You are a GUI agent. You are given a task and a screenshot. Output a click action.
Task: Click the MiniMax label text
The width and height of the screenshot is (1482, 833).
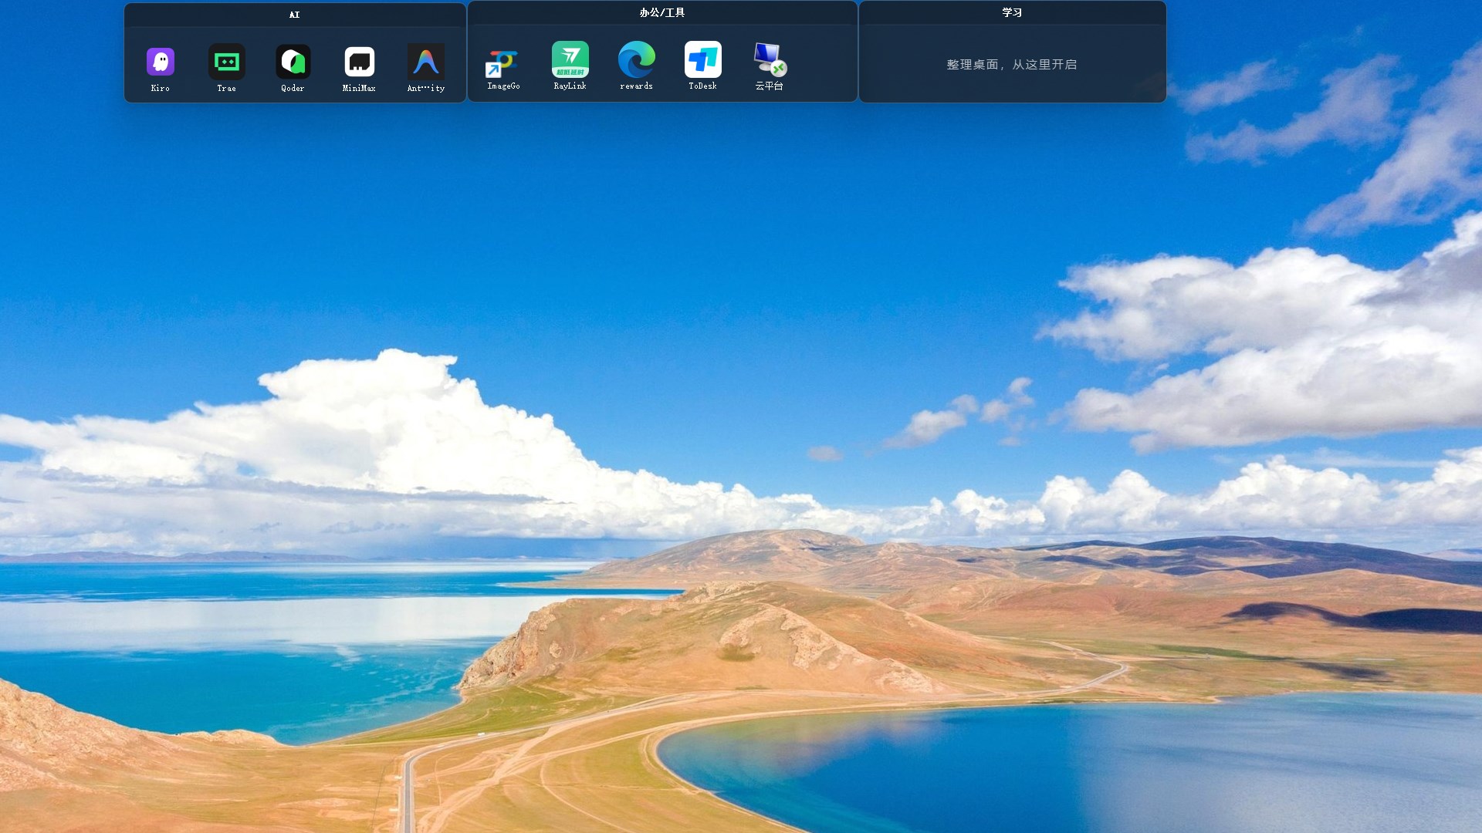point(359,89)
